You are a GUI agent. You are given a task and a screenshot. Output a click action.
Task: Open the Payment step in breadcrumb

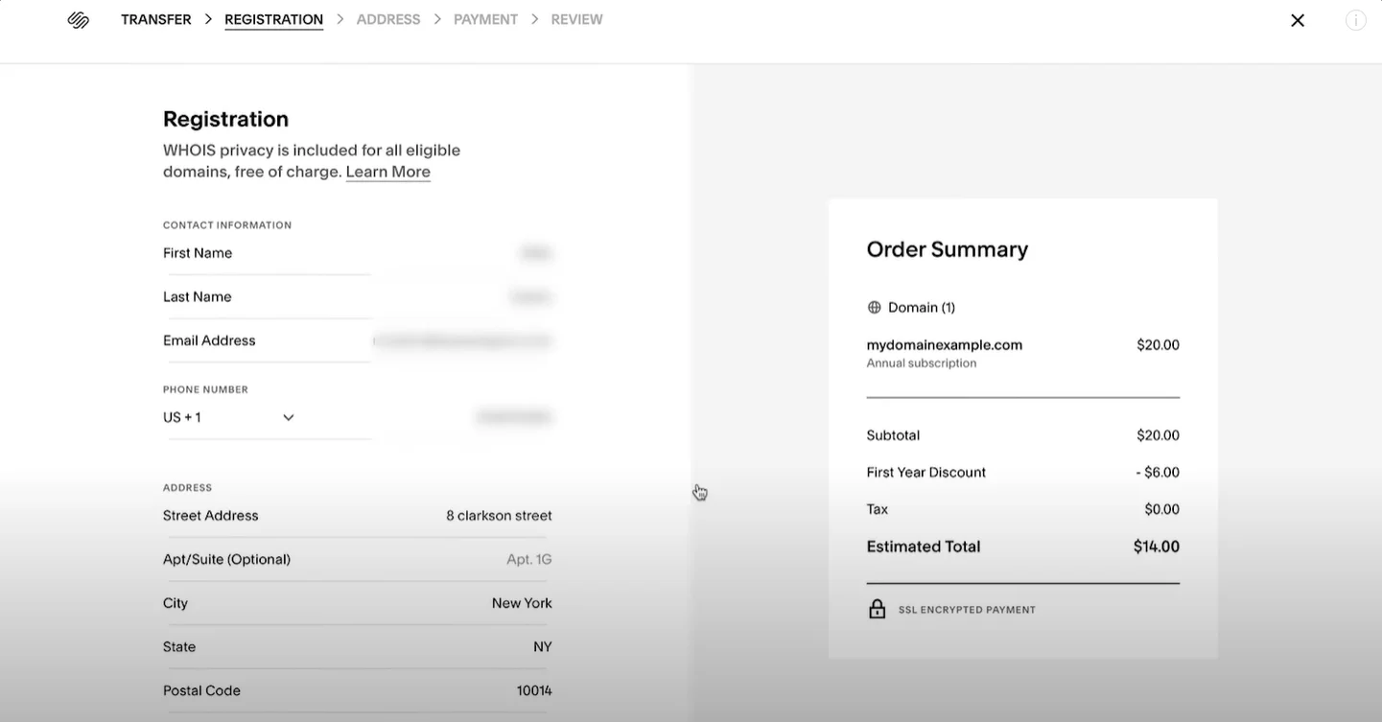click(x=485, y=20)
